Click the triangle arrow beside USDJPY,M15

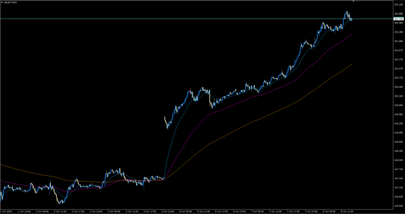pyautogui.click(x=2, y=3)
